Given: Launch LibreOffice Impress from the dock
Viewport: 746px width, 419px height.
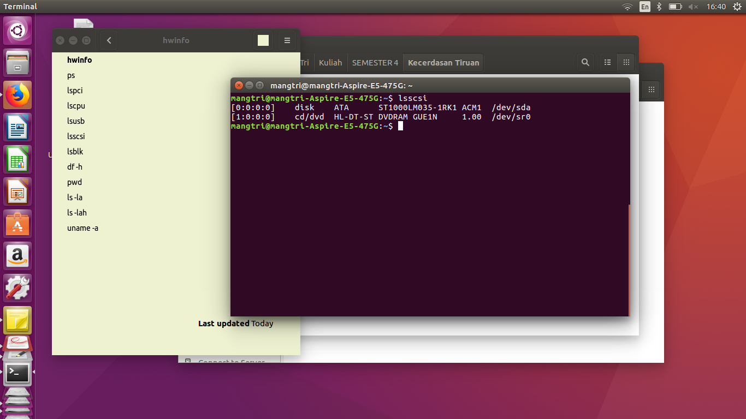Looking at the screenshot, I should pyautogui.click(x=17, y=191).
